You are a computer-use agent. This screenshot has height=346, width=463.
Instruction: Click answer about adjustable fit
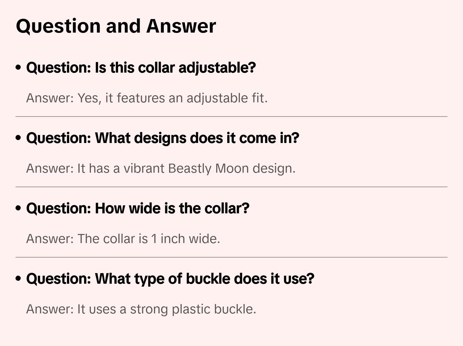pos(147,98)
